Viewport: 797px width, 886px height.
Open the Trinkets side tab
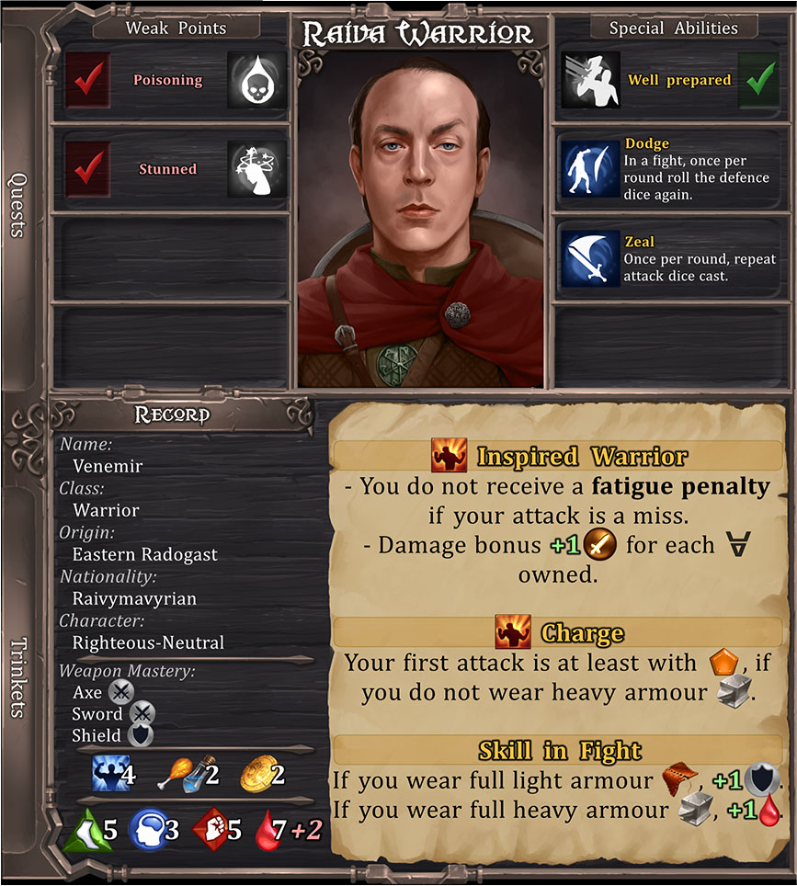coord(18,677)
